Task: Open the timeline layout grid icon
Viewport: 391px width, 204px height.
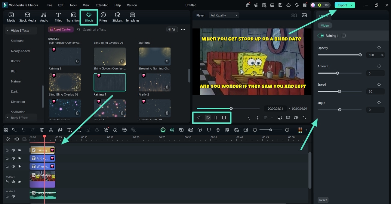Action: [x=6, y=130]
